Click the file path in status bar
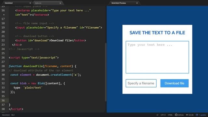 point(6,115)
